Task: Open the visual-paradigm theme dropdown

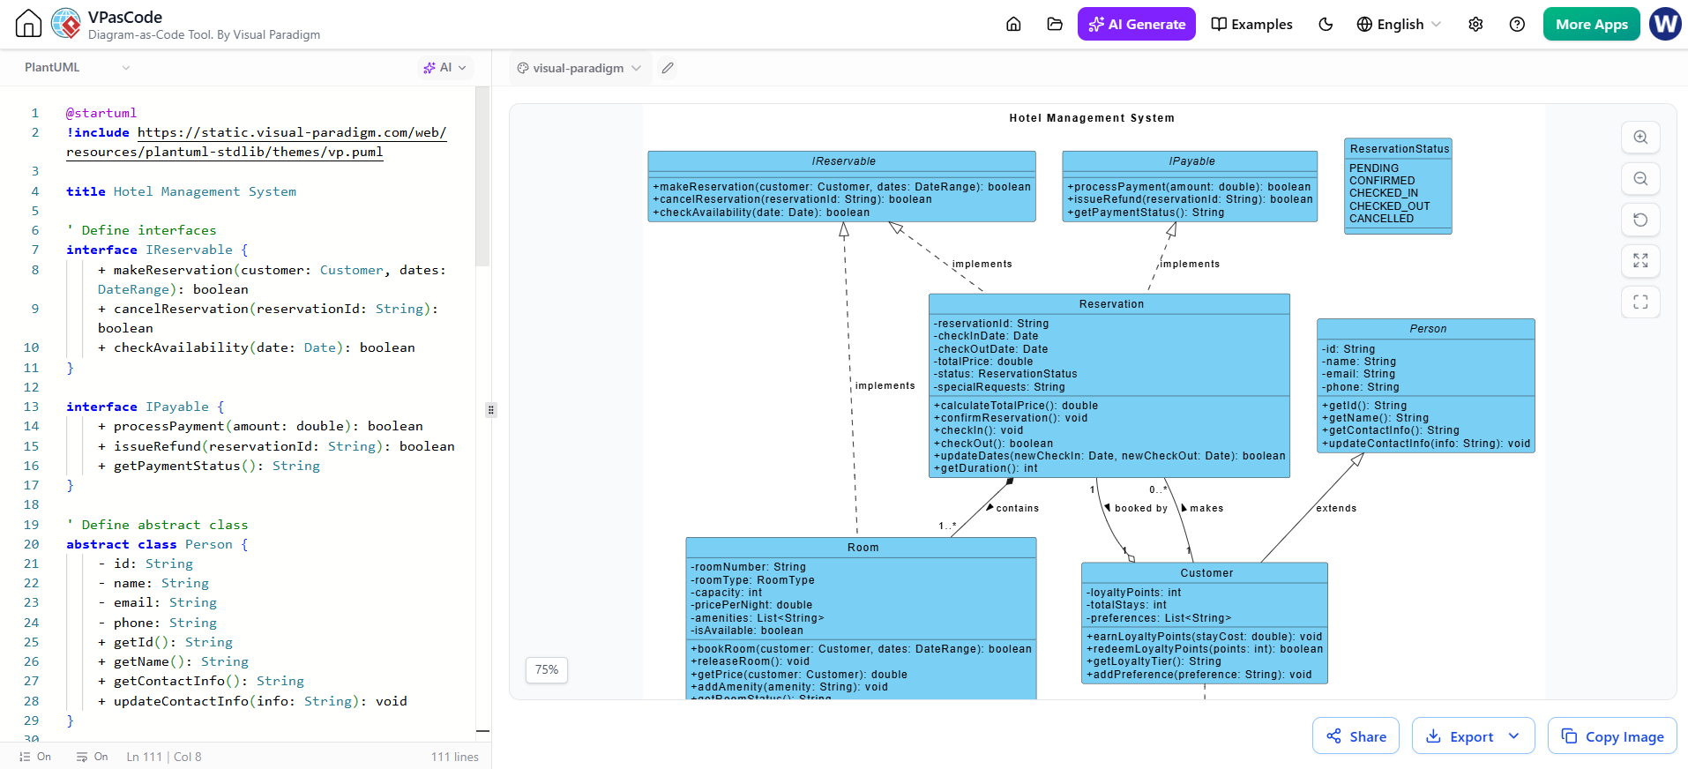Action: click(579, 68)
